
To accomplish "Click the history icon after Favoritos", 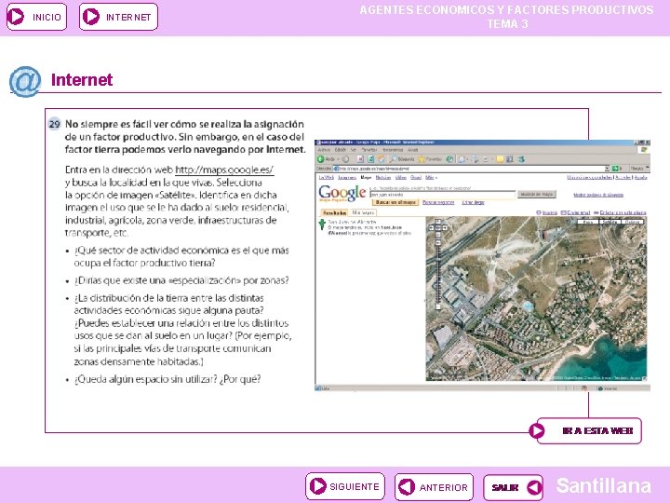I will tap(449, 159).
